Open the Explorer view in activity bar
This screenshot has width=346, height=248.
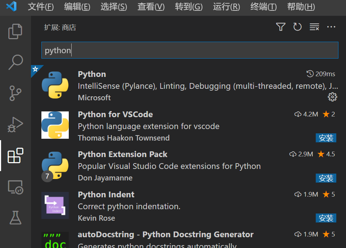tap(15, 31)
